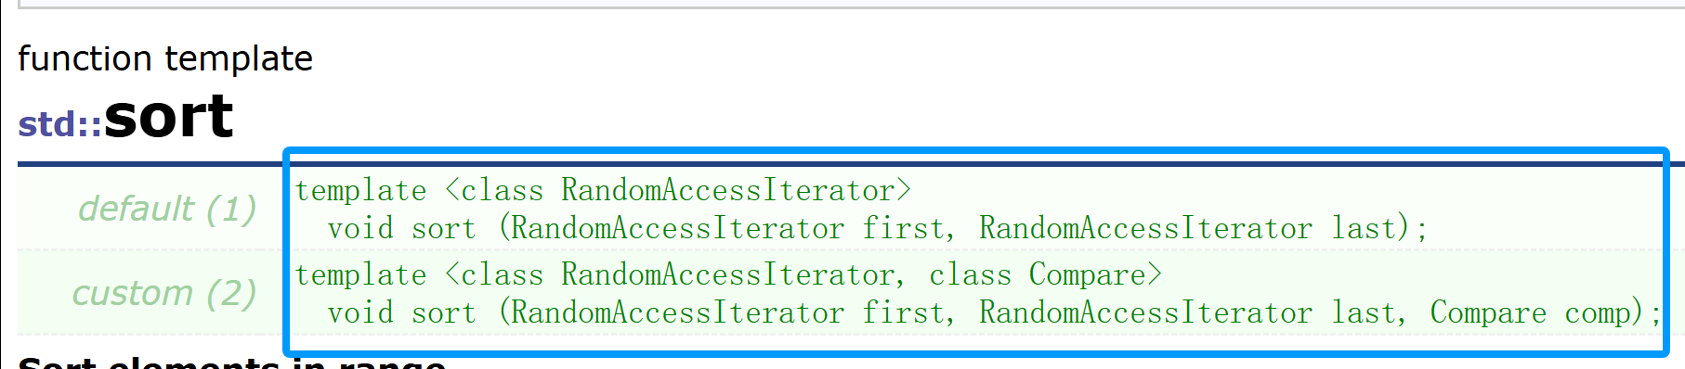
Task: Select the custom (2) prototype label
Action: 164,293
